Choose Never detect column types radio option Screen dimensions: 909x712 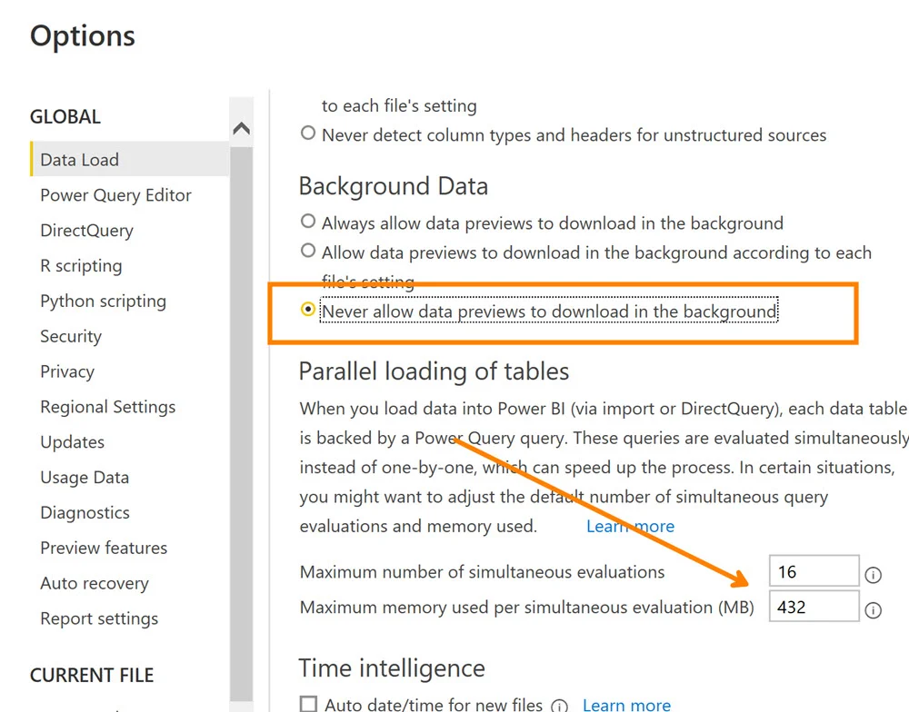point(308,133)
